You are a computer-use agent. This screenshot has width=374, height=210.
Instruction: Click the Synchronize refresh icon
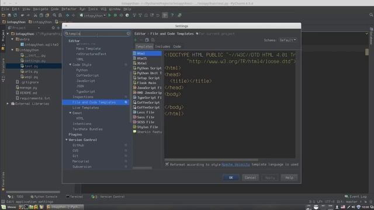(15, 15)
